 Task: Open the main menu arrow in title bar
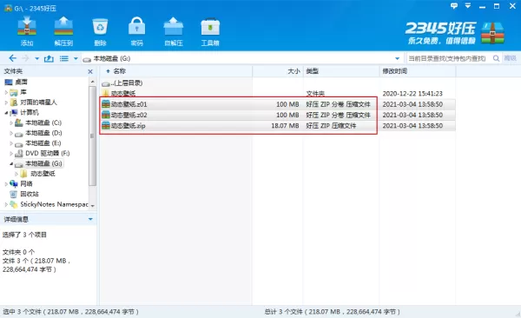tap(468, 6)
